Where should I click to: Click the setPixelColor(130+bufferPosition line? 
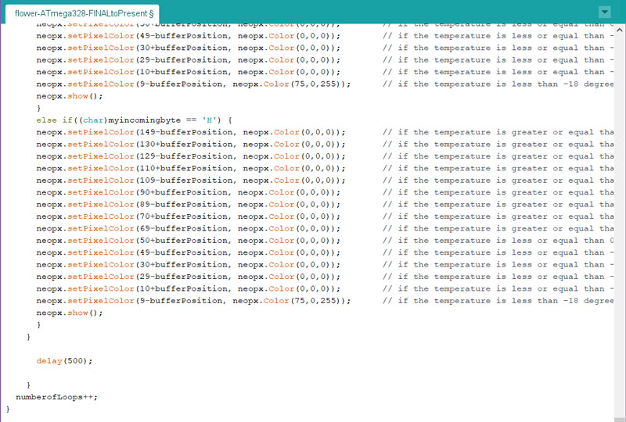click(x=191, y=144)
